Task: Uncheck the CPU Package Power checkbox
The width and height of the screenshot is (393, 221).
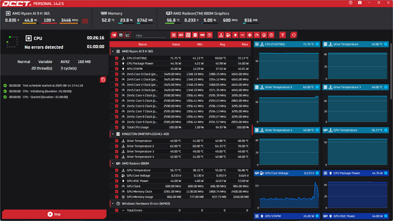Action: click(x=117, y=63)
